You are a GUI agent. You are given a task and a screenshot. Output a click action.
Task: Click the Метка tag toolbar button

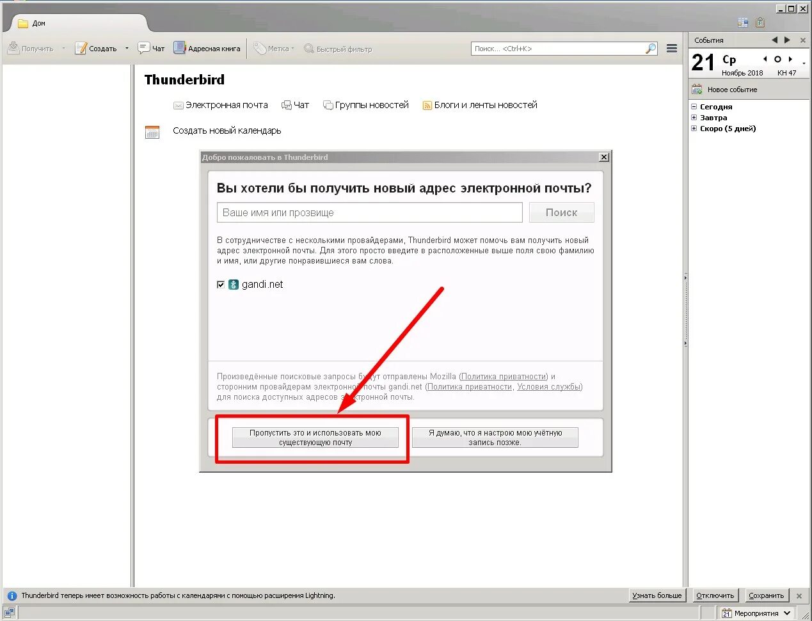tap(273, 49)
